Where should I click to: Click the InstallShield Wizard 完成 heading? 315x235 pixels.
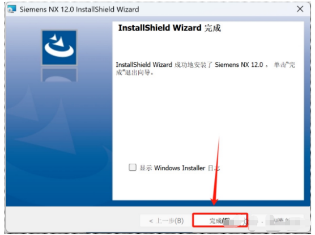coord(169,28)
